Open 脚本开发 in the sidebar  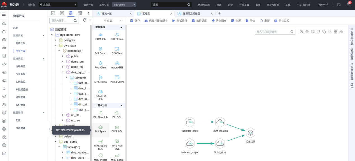tap(20, 43)
